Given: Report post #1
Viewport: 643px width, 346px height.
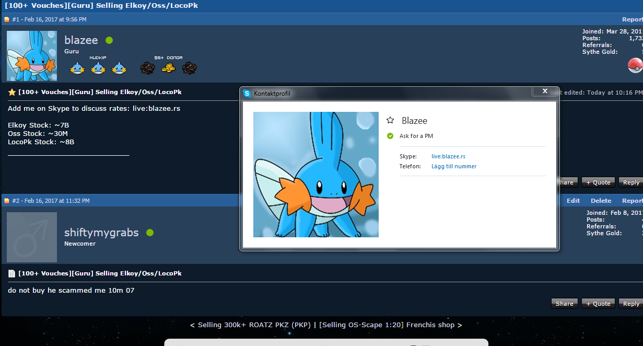Looking at the screenshot, I should [633, 19].
